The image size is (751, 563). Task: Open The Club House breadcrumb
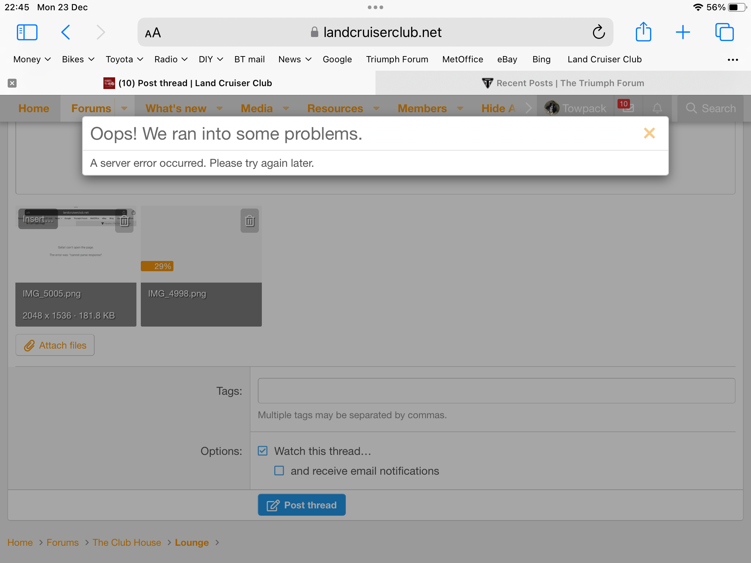click(127, 542)
